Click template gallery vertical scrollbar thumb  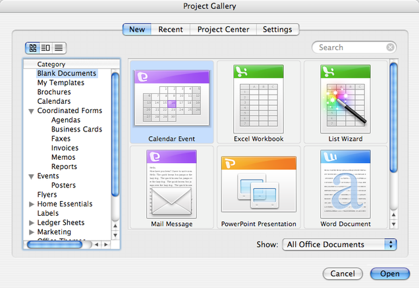point(393,117)
